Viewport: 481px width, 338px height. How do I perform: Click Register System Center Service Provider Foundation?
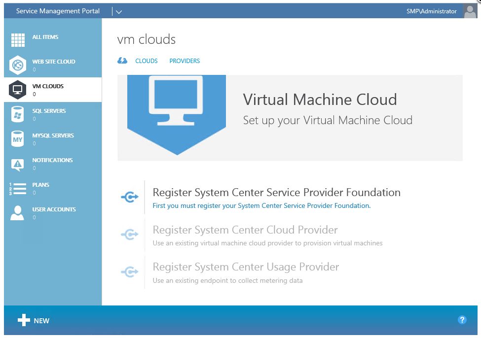(x=276, y=193)
